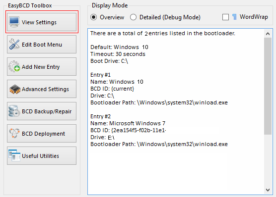Viewport: 276px width, 197px height.
Task: Click the chip icon for Advanced Settings
Action: coord(14,89)
